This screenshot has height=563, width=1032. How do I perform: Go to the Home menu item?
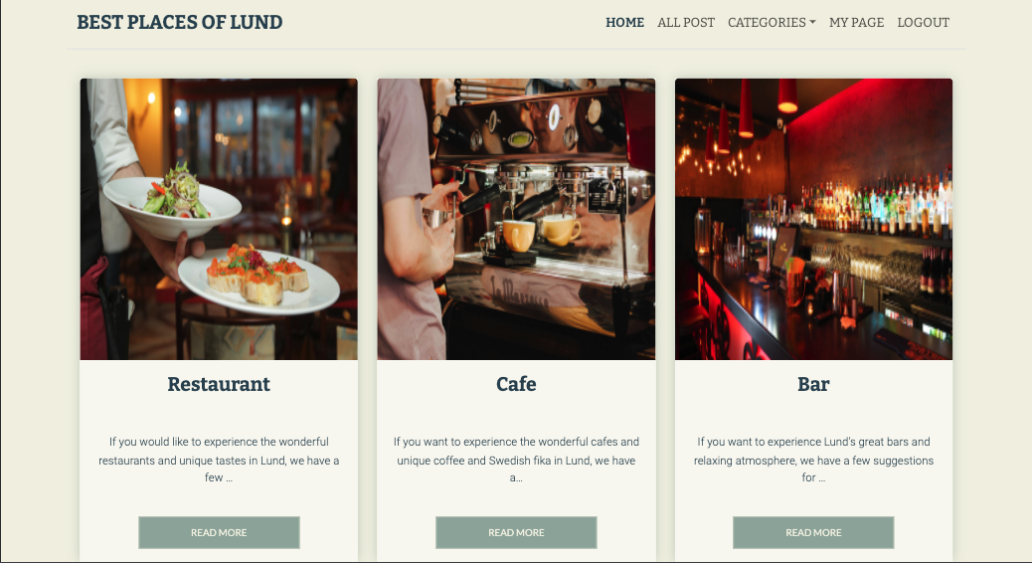point(624,23)
